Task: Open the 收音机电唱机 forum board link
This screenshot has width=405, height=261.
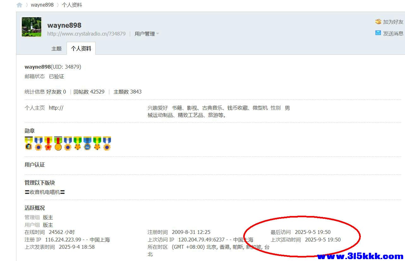Action: point(45,192)
